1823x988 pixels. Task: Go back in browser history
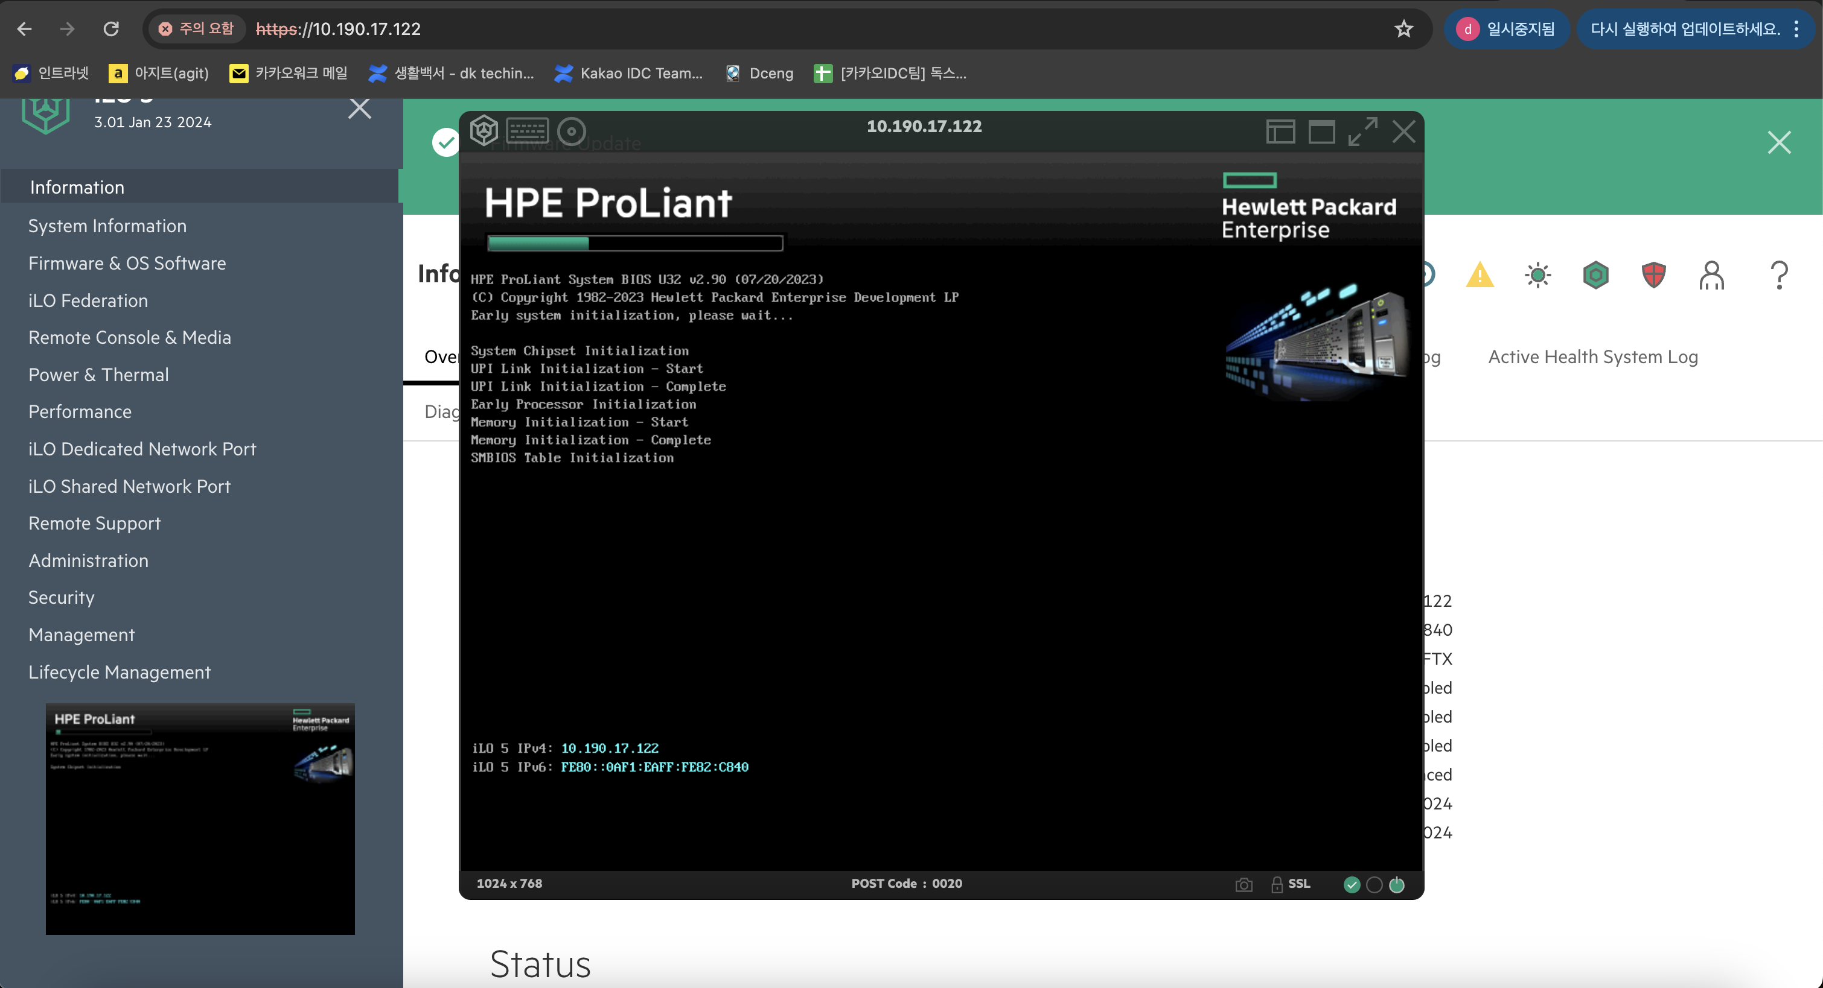click(x=24, y=29)
